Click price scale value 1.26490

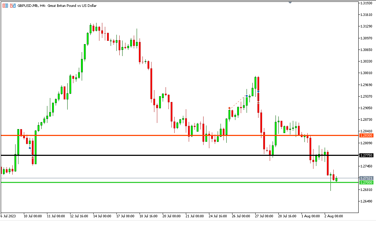point(366,201)
